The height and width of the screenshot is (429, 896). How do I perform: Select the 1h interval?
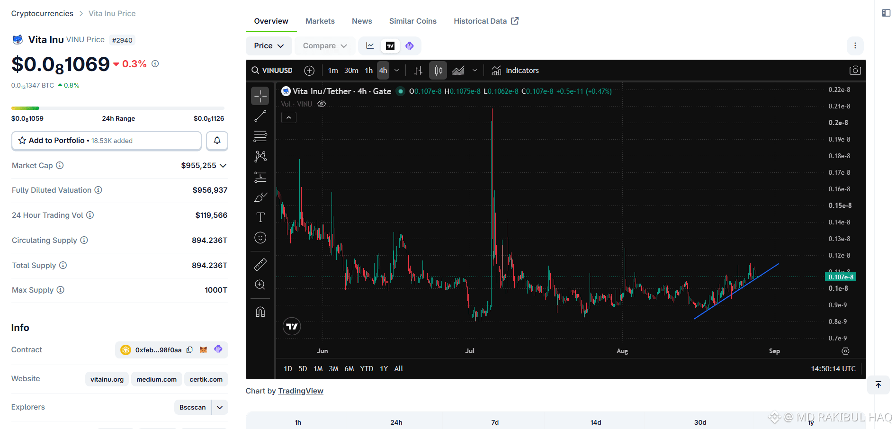coord(369,71)
